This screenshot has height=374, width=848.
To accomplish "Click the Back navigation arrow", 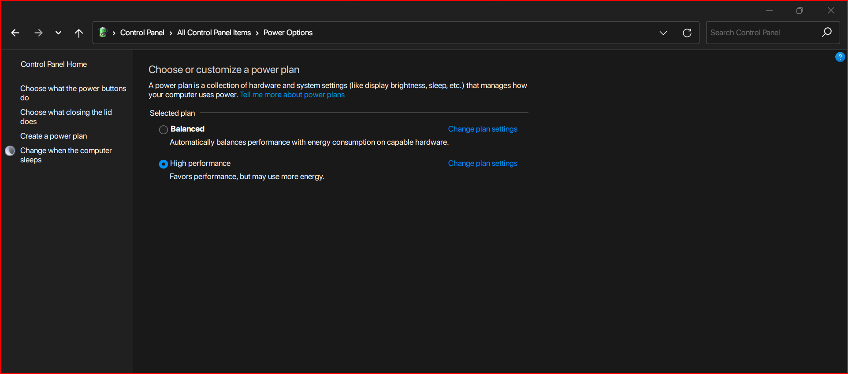I will 15,33.
